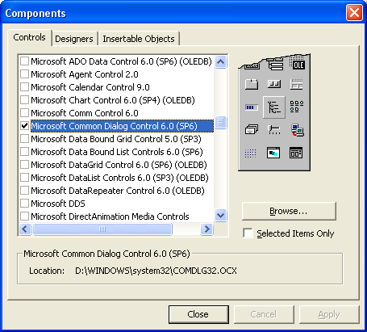Check Microsoft ADO Data Control 6.0 checkbox

(24, 61)
